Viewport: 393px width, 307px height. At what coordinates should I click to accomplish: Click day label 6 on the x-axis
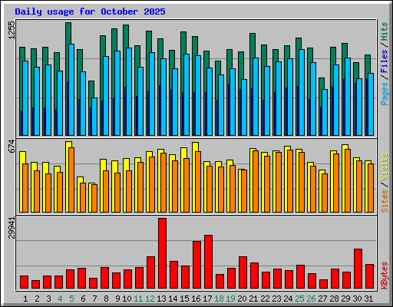coord(83,299)
